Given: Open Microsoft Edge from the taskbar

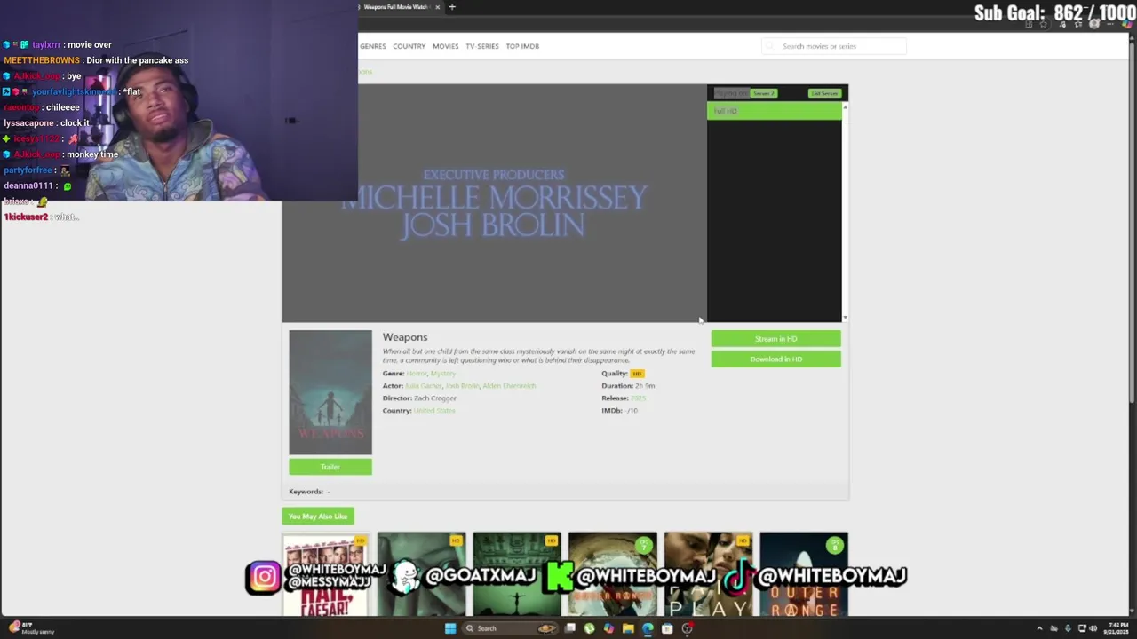Looking at the screenshot, I should click(x=648, y=628).
